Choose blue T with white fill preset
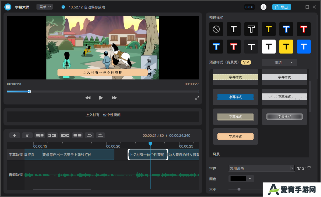321x197 pixels. click(216, 47)
